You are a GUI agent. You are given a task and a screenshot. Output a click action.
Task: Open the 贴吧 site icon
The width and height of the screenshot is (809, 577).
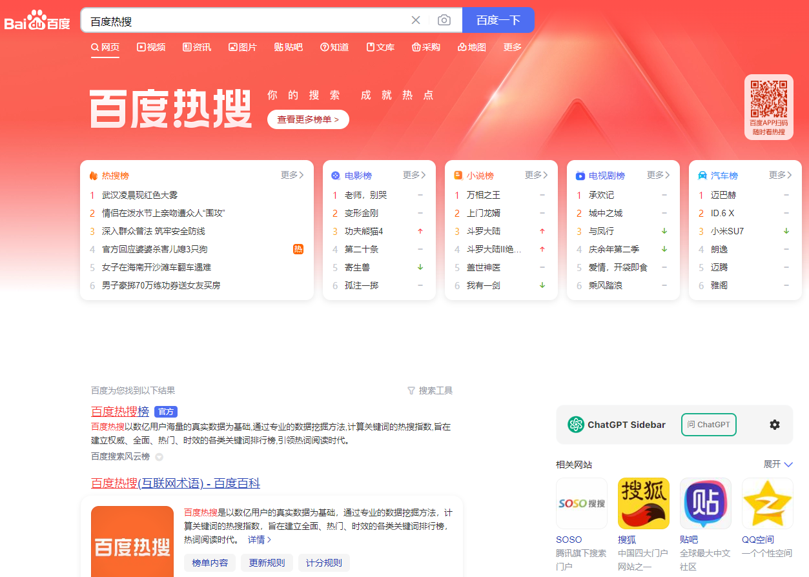pyautogui.click(x=706, y=503)
